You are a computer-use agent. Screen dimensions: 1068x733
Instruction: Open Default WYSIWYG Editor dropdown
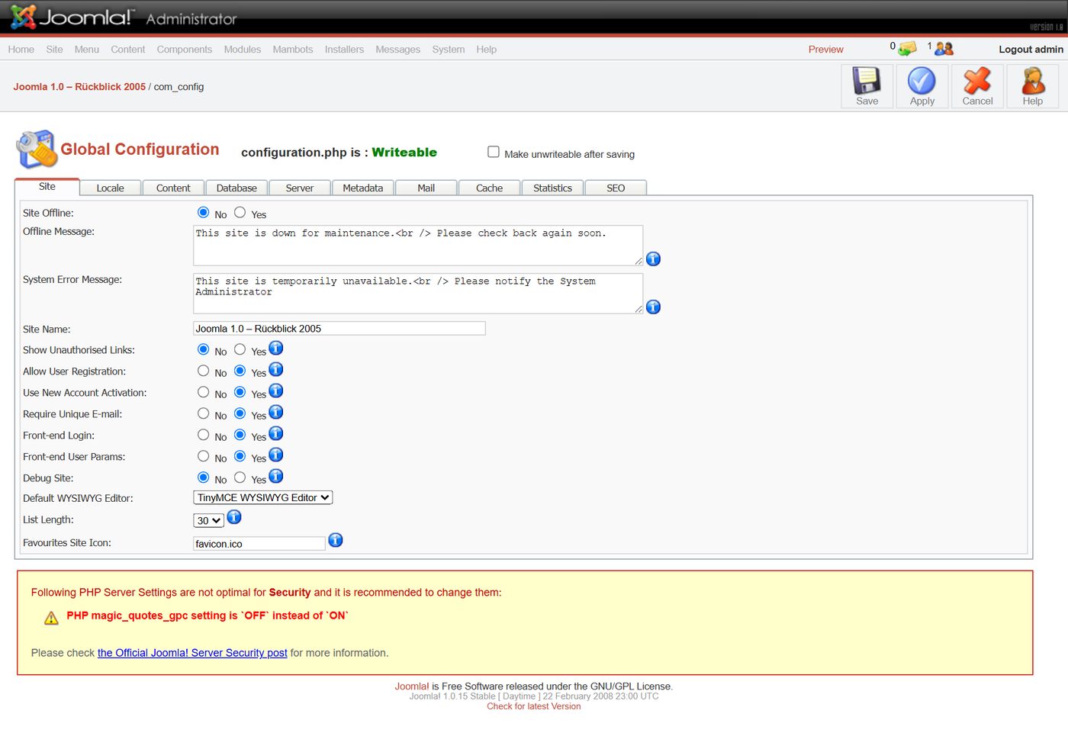point(263,497)
